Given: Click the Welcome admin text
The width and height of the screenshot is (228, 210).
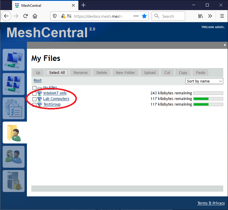Looking at the screenshot, I should tap(213, 27).
